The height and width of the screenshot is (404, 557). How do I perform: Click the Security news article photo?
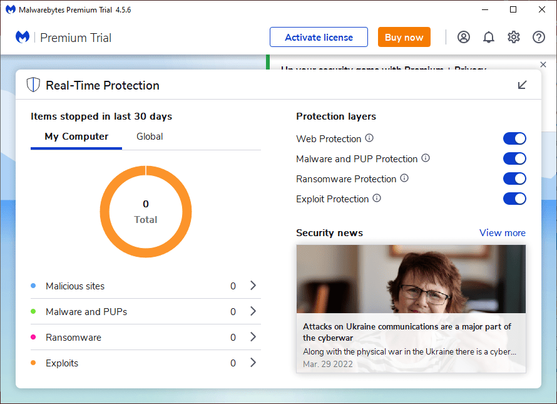pyautogui.click(x=411, y=279)
